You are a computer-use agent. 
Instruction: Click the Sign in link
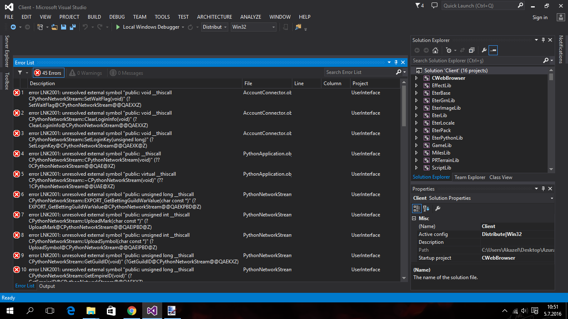(540, 17)
